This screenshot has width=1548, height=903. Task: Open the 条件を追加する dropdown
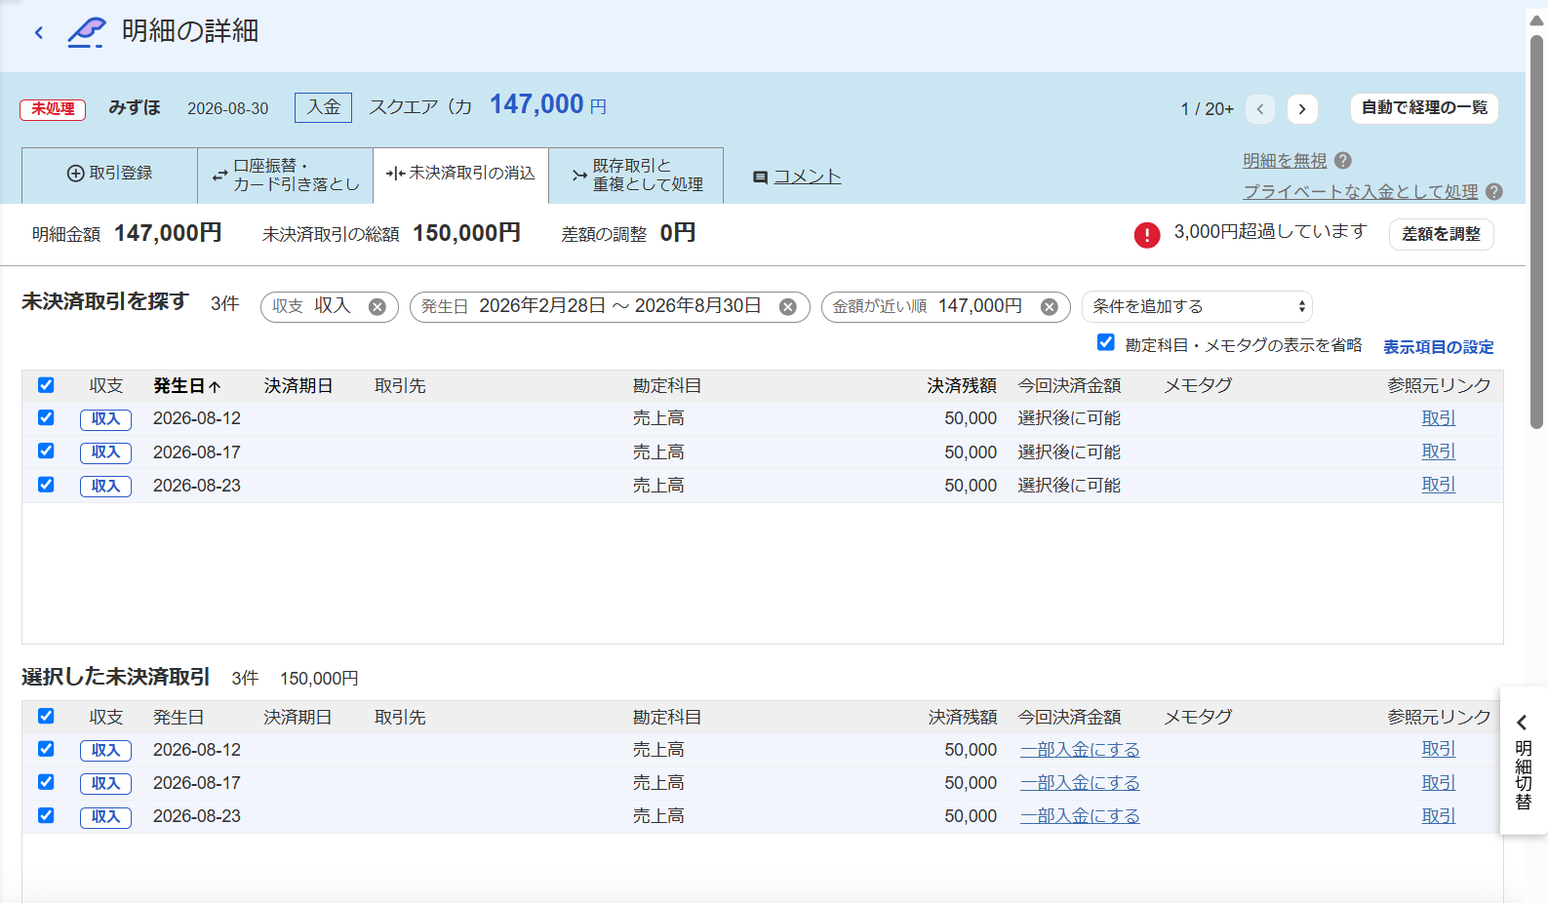[x=1197, y=307]
